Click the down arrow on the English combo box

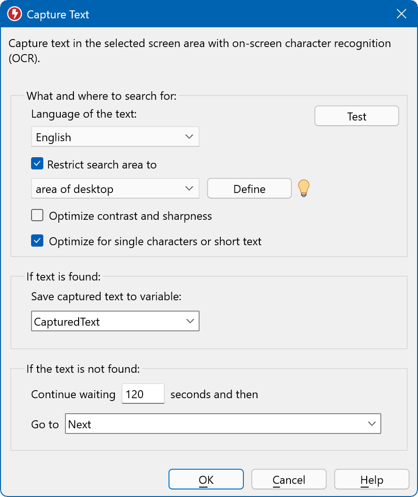coord(190,136)
